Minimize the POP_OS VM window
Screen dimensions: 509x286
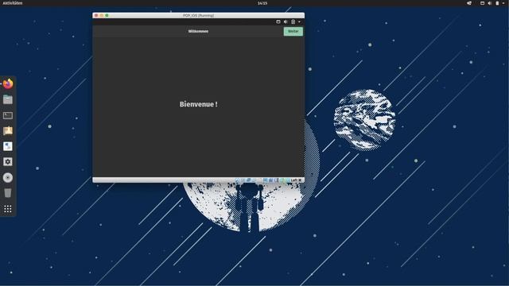click(102, 15)
